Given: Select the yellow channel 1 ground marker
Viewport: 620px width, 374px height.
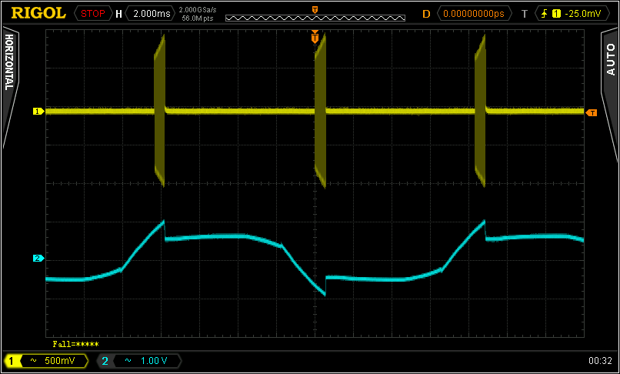Looking at the screenshot, I should 37,112.
